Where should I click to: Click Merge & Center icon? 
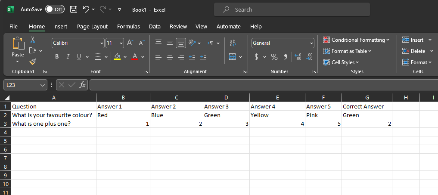233,57
